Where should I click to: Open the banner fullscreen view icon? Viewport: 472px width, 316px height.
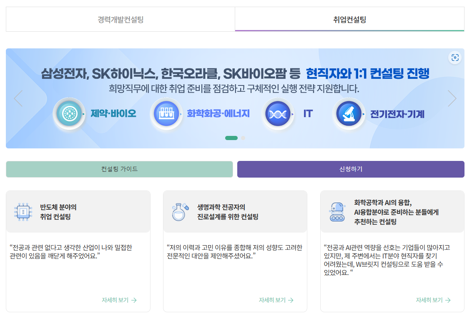click(x=455, y=58)
